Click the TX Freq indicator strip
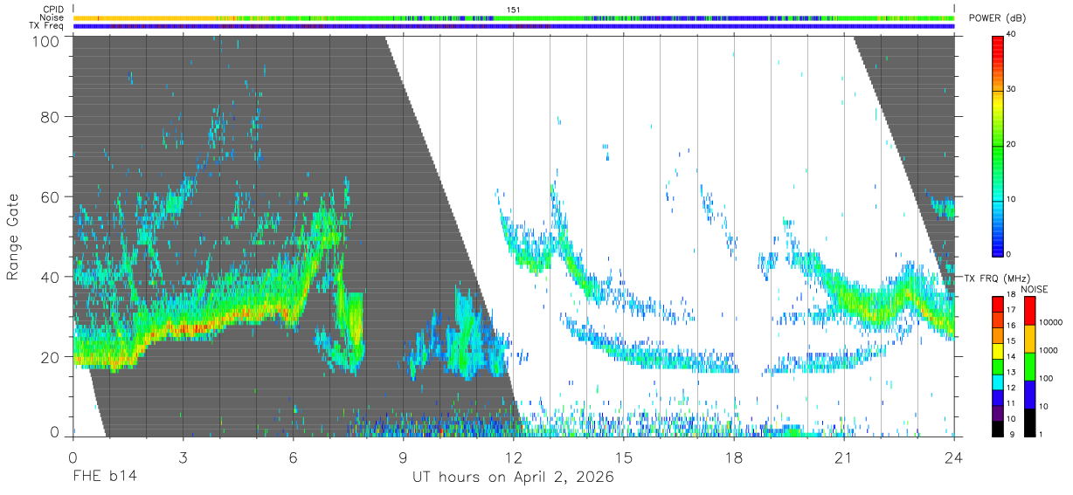Viewport: 1073px width, 495px height. tap(514, 26)
